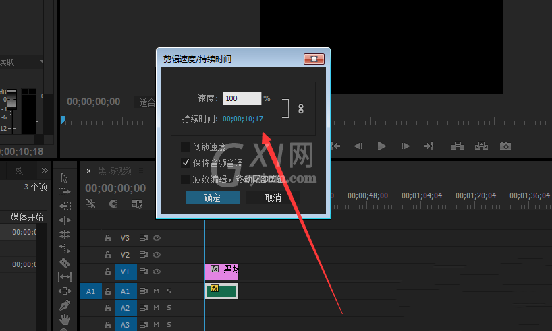Click the Lift button in Program monitor

(x=458, y=146)
